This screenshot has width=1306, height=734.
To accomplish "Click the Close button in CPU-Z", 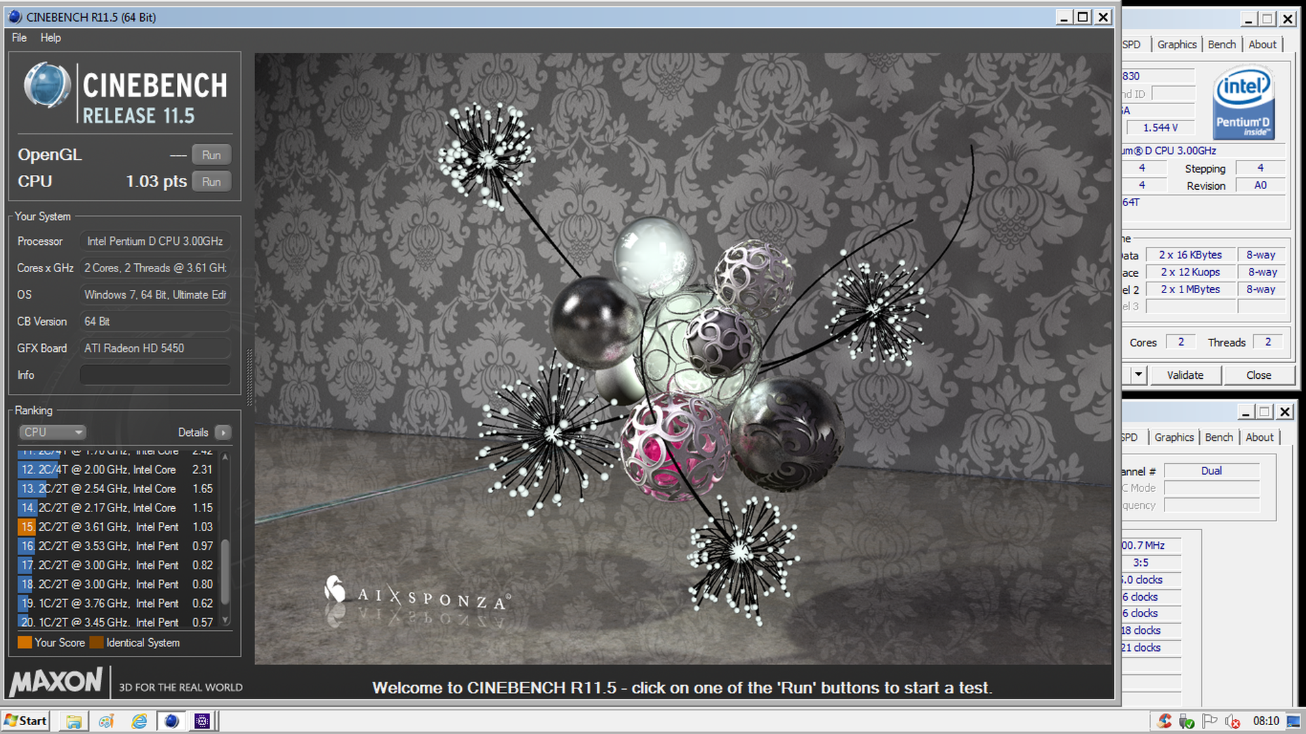I will point(1258,375).
